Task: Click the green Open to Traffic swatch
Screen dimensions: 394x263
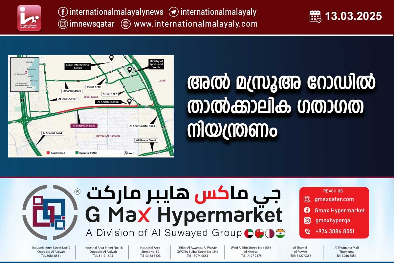Action: (76, 153)
